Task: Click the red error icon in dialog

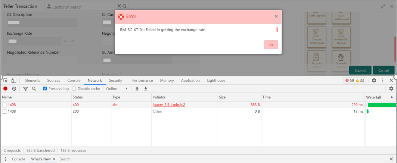Action: (121, 17)
